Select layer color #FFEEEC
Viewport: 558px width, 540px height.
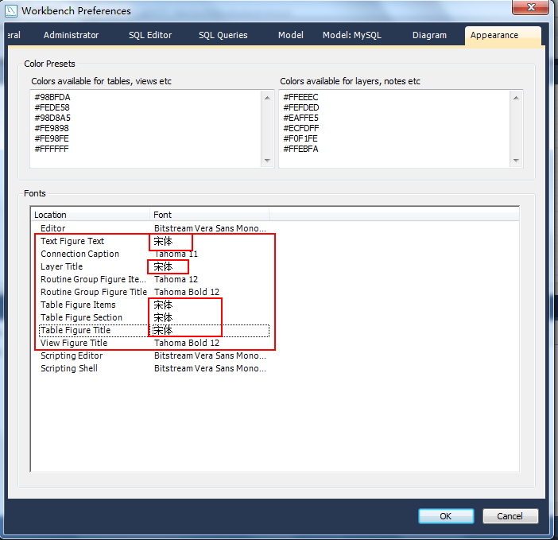coord(300,97)
